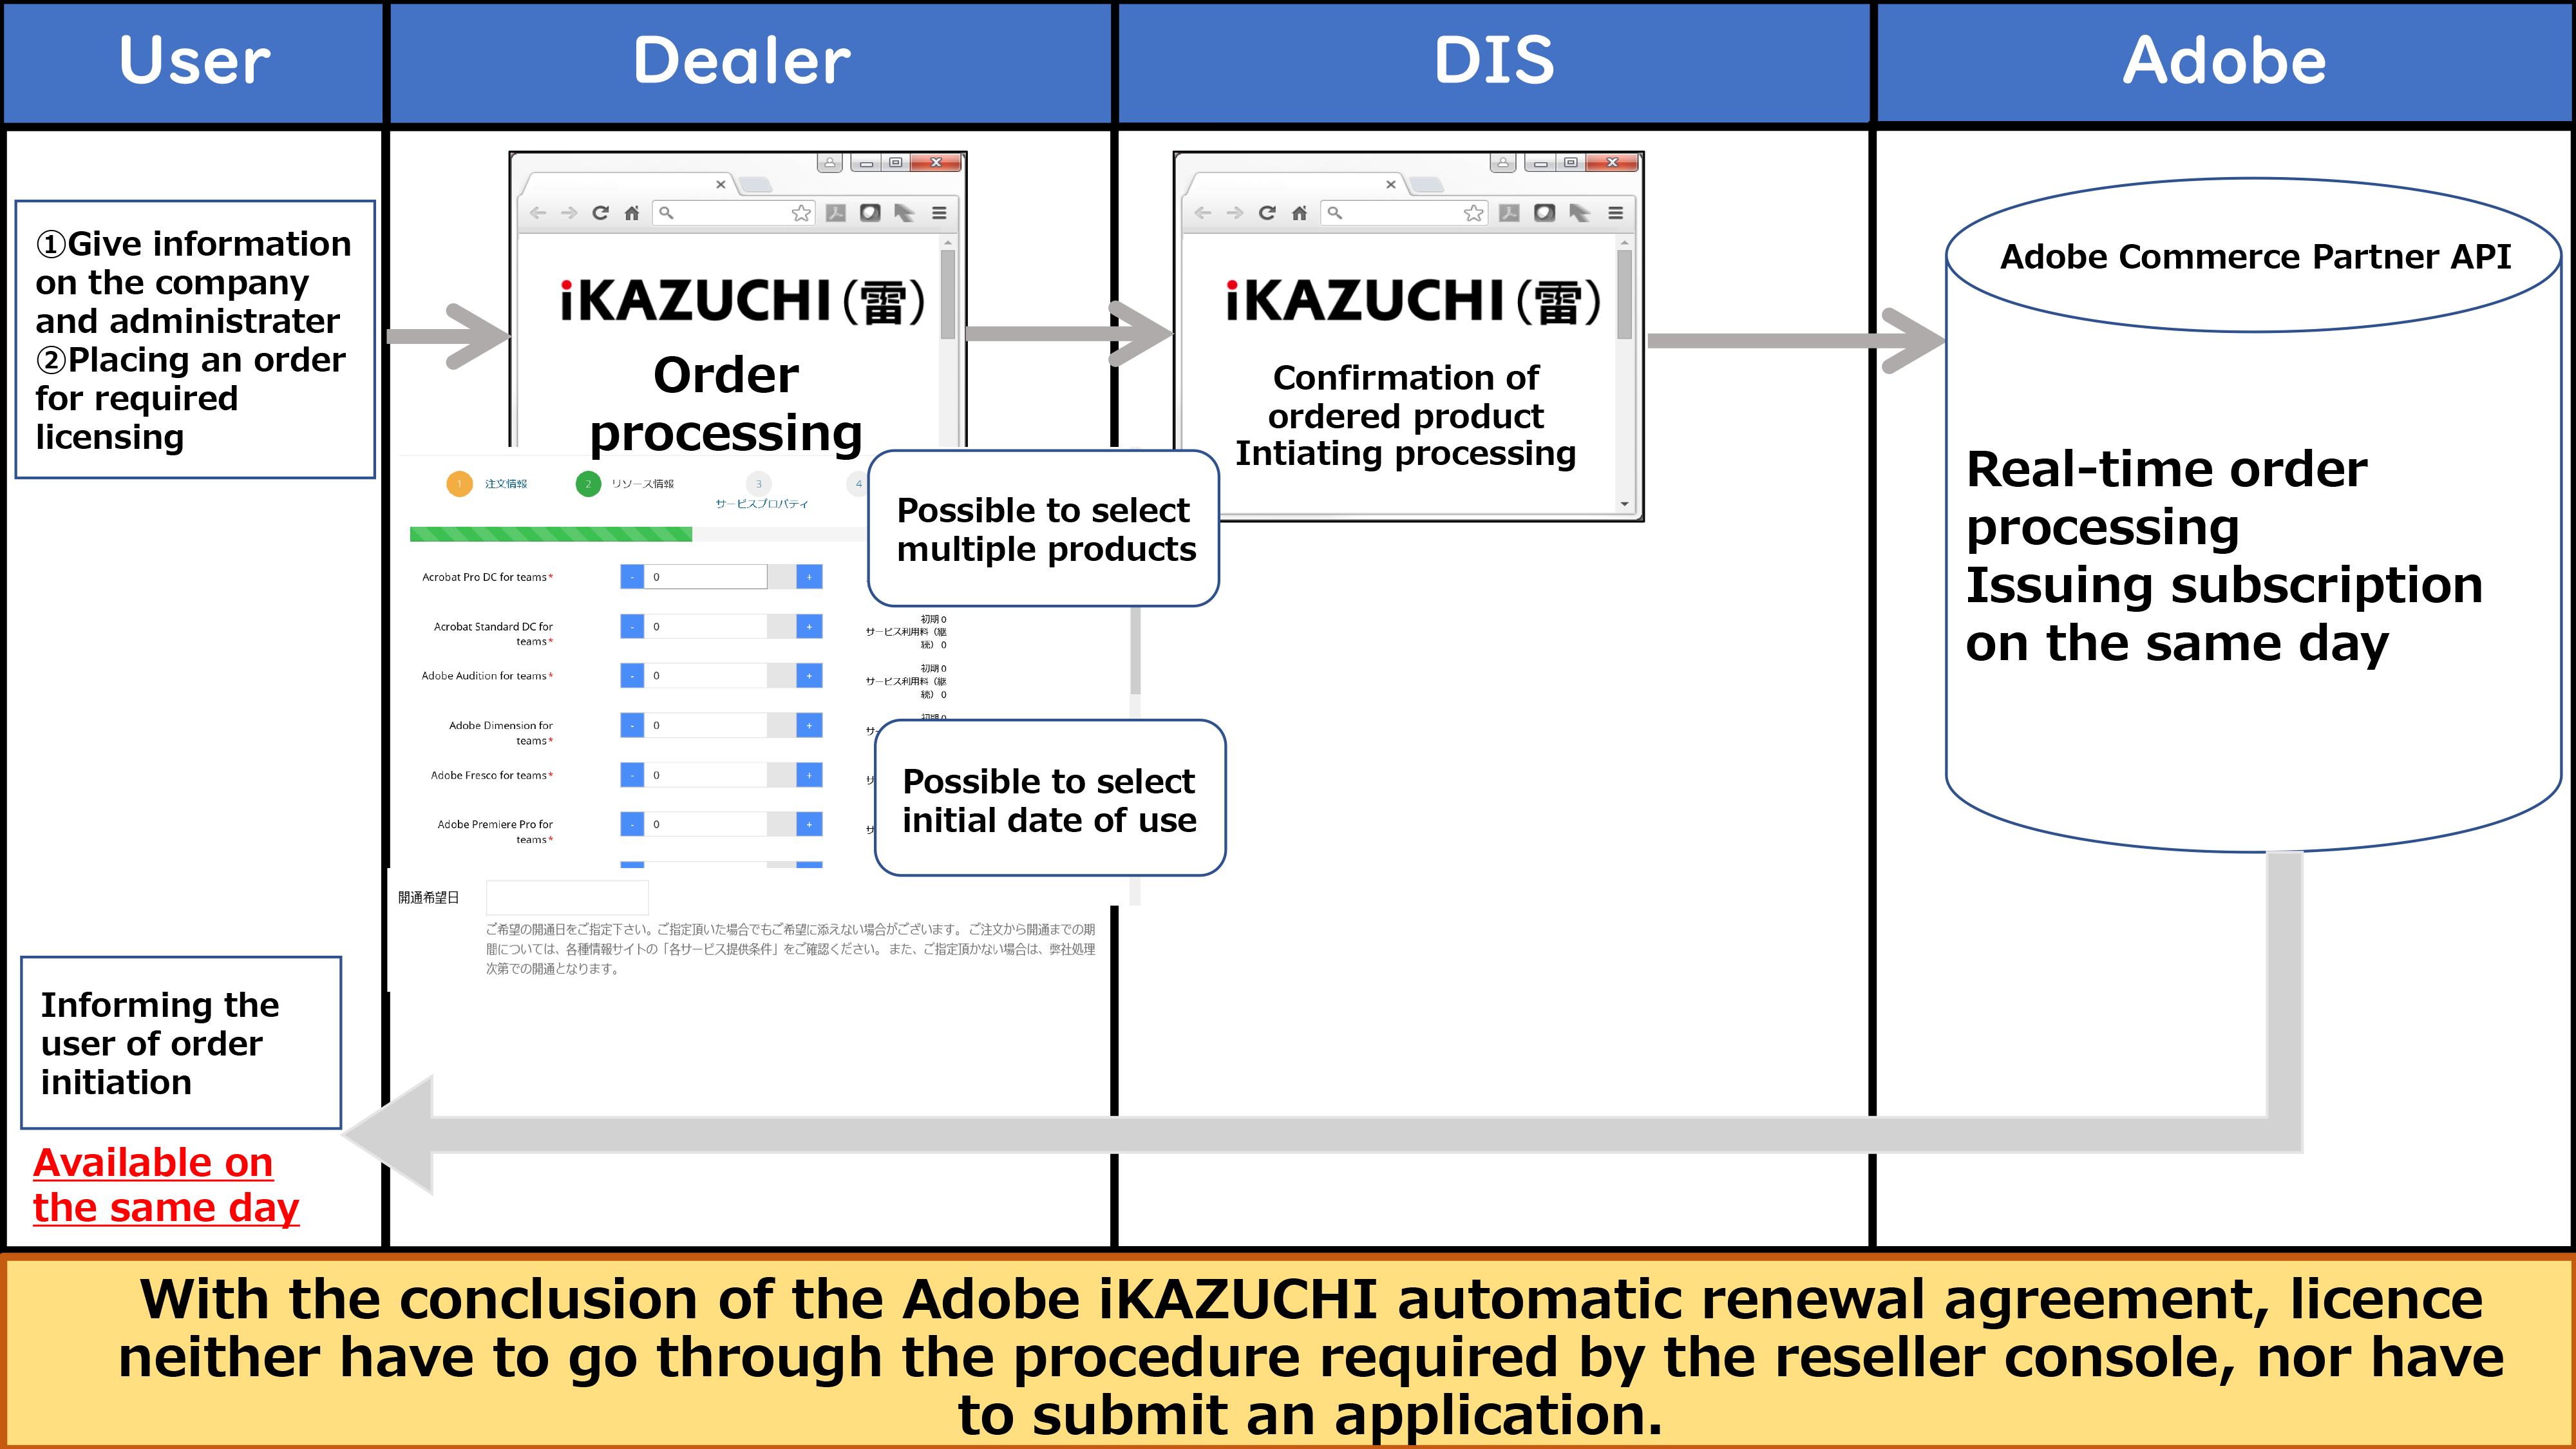Click Acrobat Standard DC quantity field

point(706,626)
